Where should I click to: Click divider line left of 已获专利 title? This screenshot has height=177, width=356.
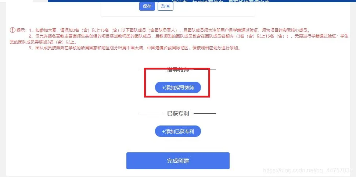click(x=151, y=114)
